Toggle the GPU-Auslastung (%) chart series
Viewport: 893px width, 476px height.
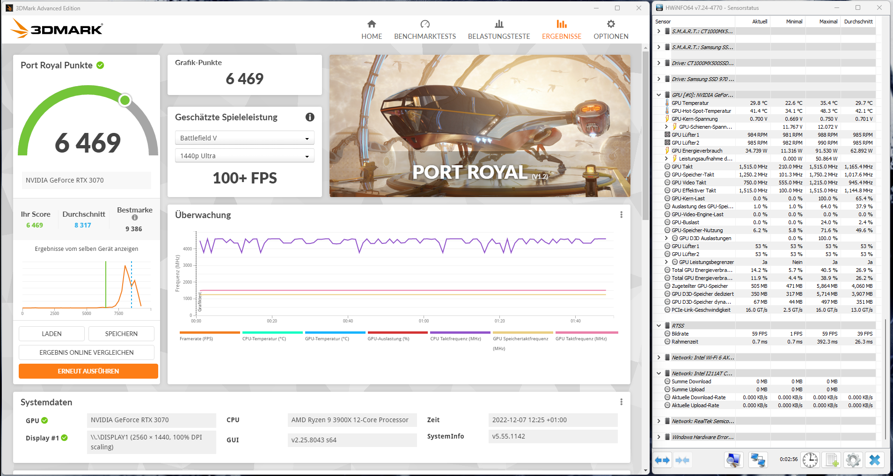398,336
